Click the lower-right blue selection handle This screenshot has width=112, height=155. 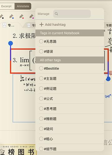[x=108, y=79]
